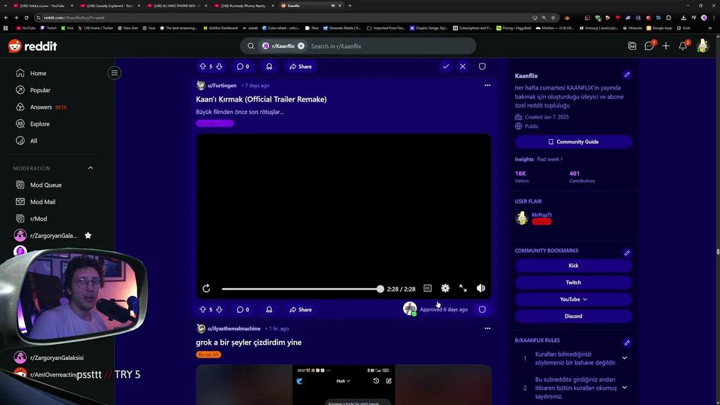The image size is (720, 405).
Task: Open a new browser tab with plus button
Action: pos(350,6)
